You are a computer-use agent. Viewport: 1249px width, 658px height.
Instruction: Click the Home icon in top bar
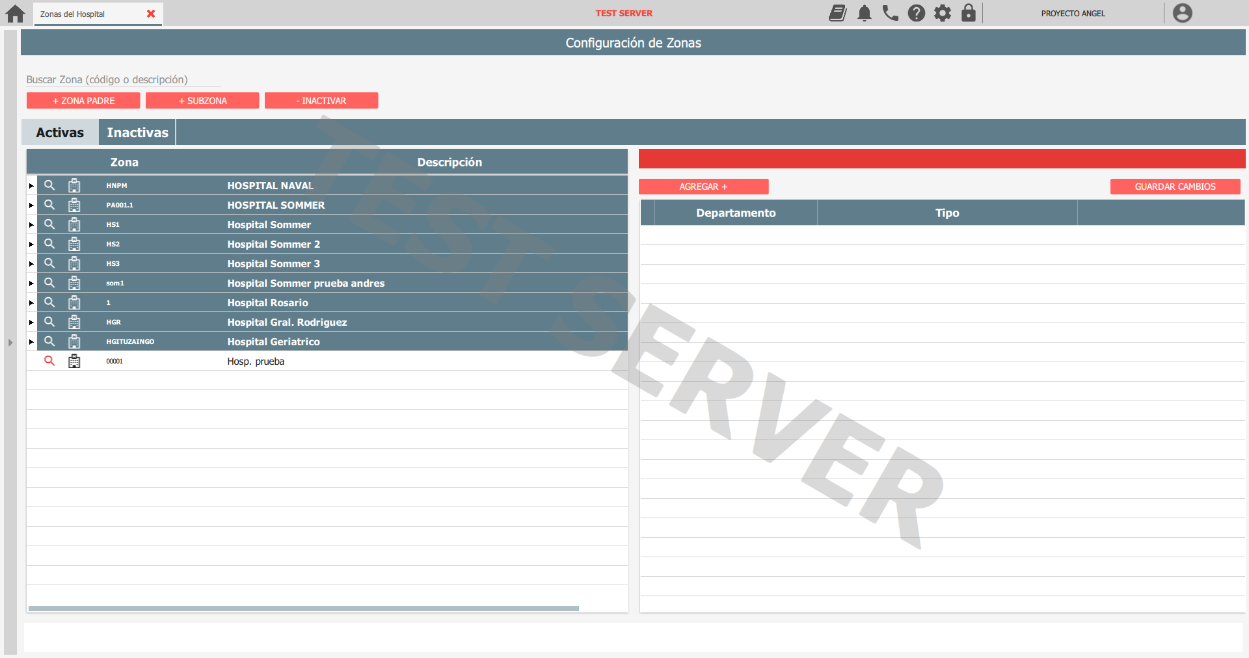15,14
